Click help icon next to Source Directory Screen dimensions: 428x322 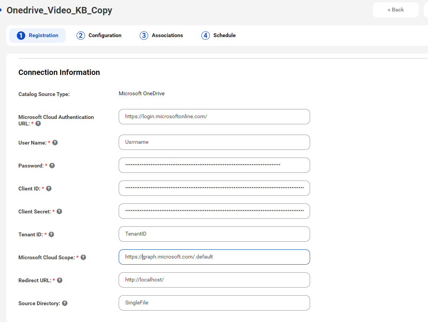pos(65,303)
